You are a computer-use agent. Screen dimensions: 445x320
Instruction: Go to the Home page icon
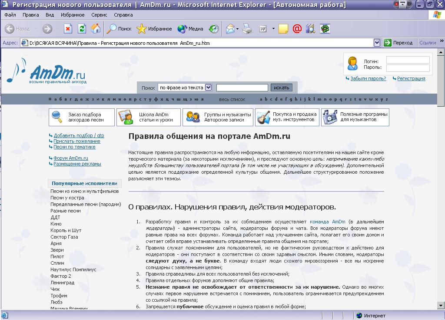tap(96, 29)
